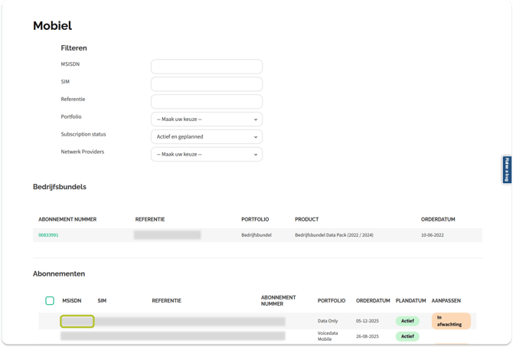Click the AANPASSEN column header

(x=446, y=301)
